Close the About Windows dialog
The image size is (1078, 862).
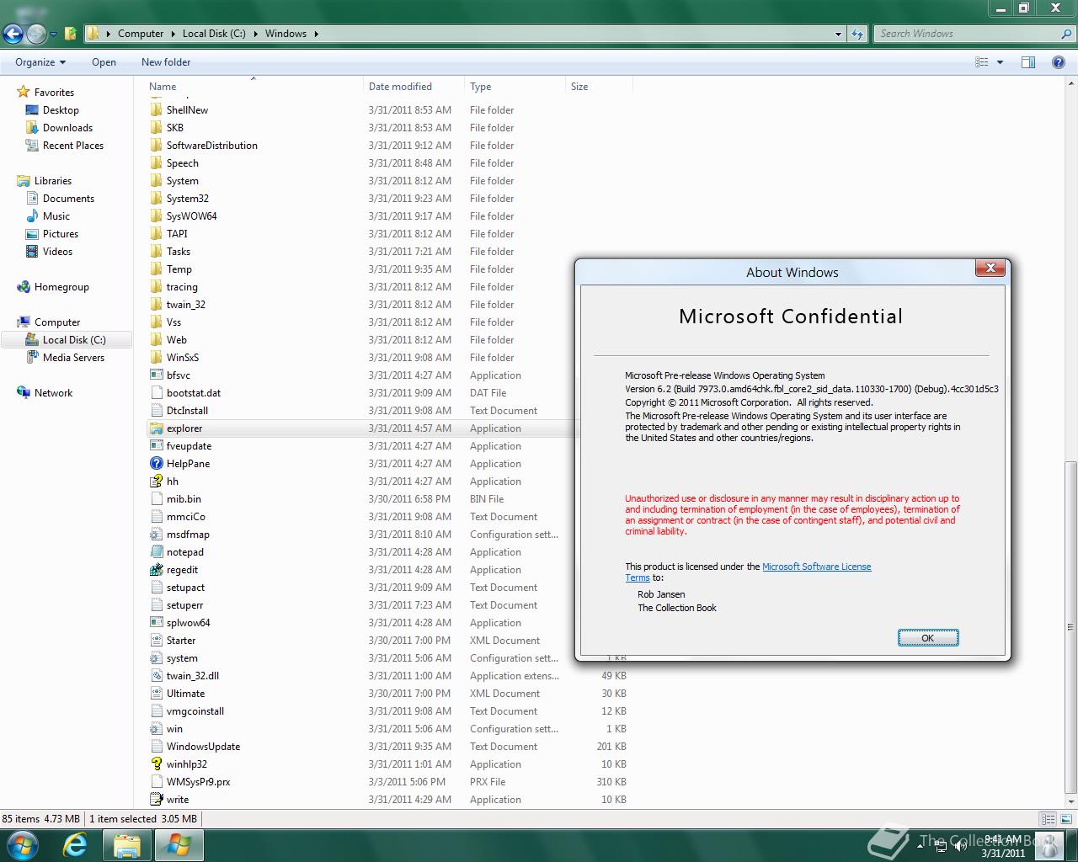pos(990,268)
